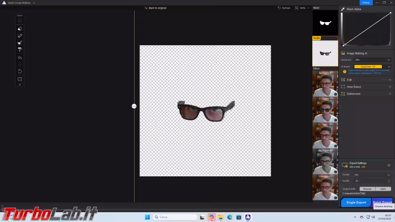Click the bottom-left point of Mask Alpha curve
The height and width of the screenshot is (222, 395).
click(343, 45)
